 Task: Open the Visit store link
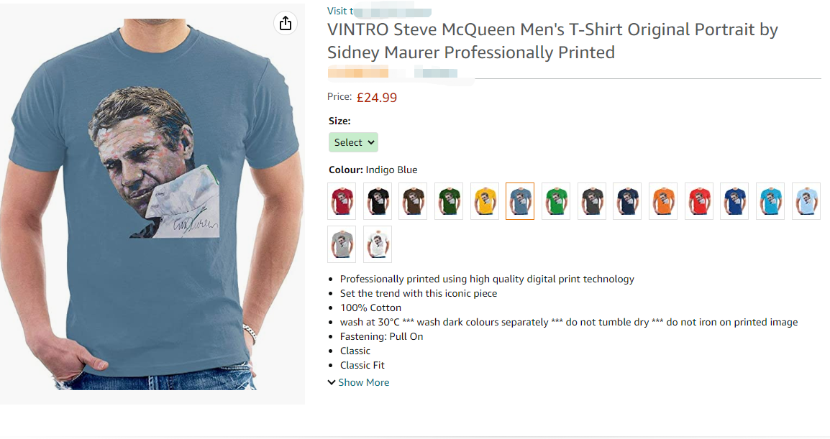(x=338, y=11)
